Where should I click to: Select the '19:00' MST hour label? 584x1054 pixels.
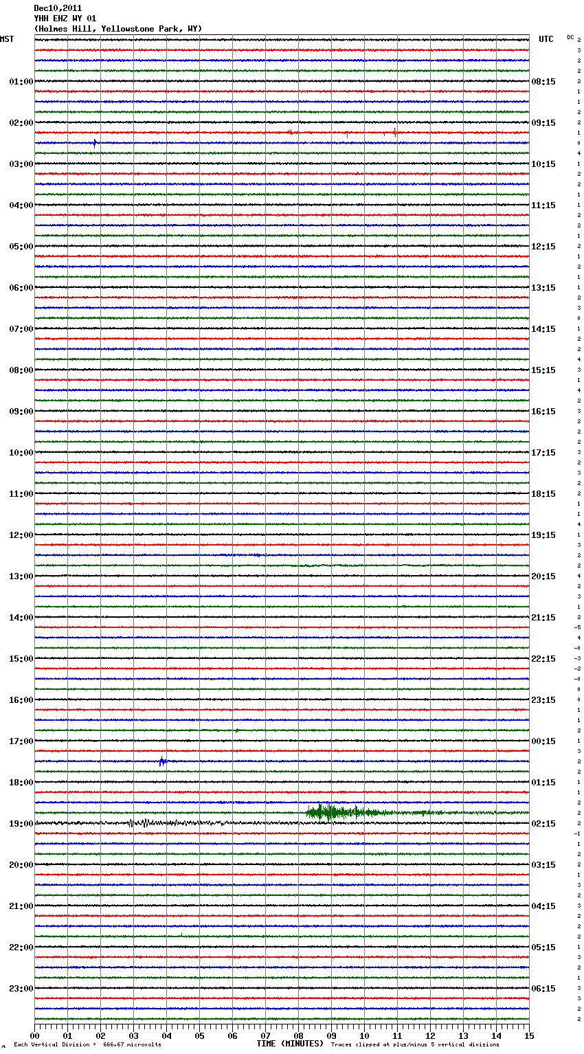pos(21,824)
